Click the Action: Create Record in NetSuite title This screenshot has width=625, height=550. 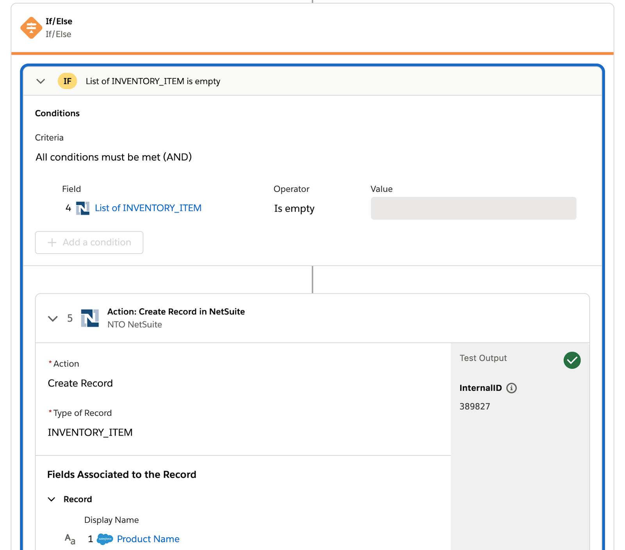176,312
